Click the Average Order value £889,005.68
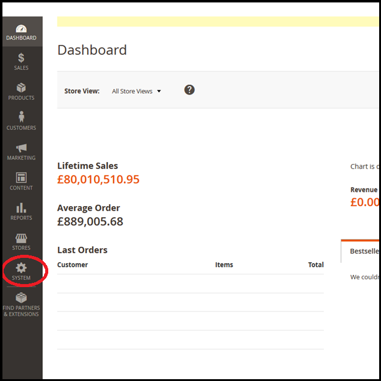The height and width of the screenshot is (381, 381). (90, 222)
